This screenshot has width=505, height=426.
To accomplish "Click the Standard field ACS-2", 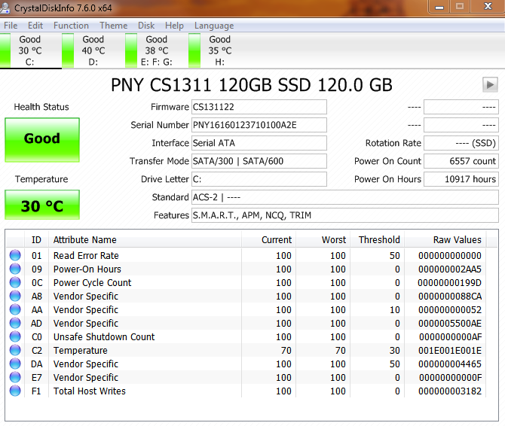I will coord(345,197).
